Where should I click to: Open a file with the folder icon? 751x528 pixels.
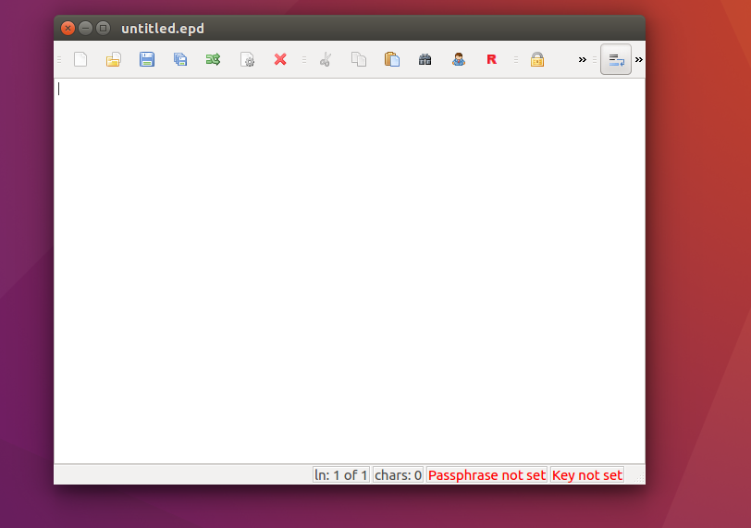(x=114, y=59)
